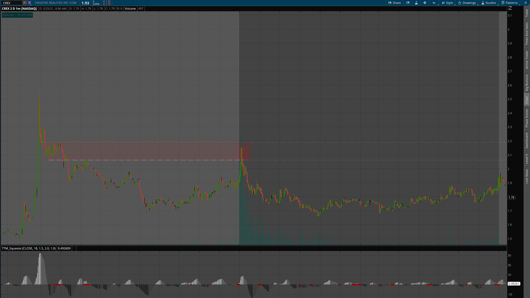The width and height of the screenshot is (530, 298).
Task: Click the flask Edit Studies icon
Action: 416,3
